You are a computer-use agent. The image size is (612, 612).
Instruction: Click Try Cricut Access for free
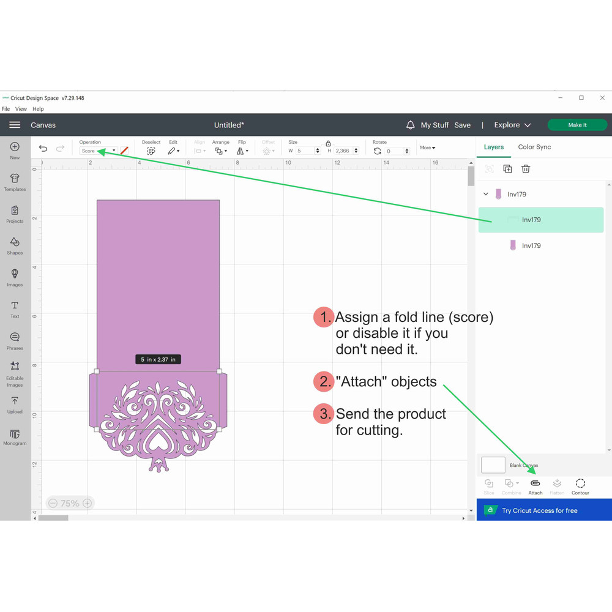pyautogui.click(x=539, y=510)
